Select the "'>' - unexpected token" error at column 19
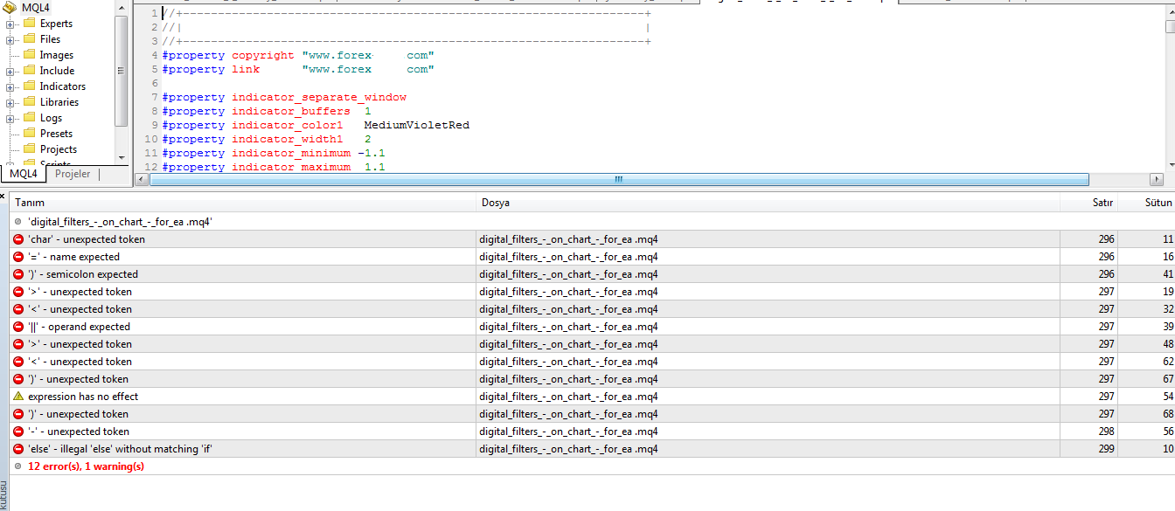This screenshot has height=511, width=1175. pos(592,292)
